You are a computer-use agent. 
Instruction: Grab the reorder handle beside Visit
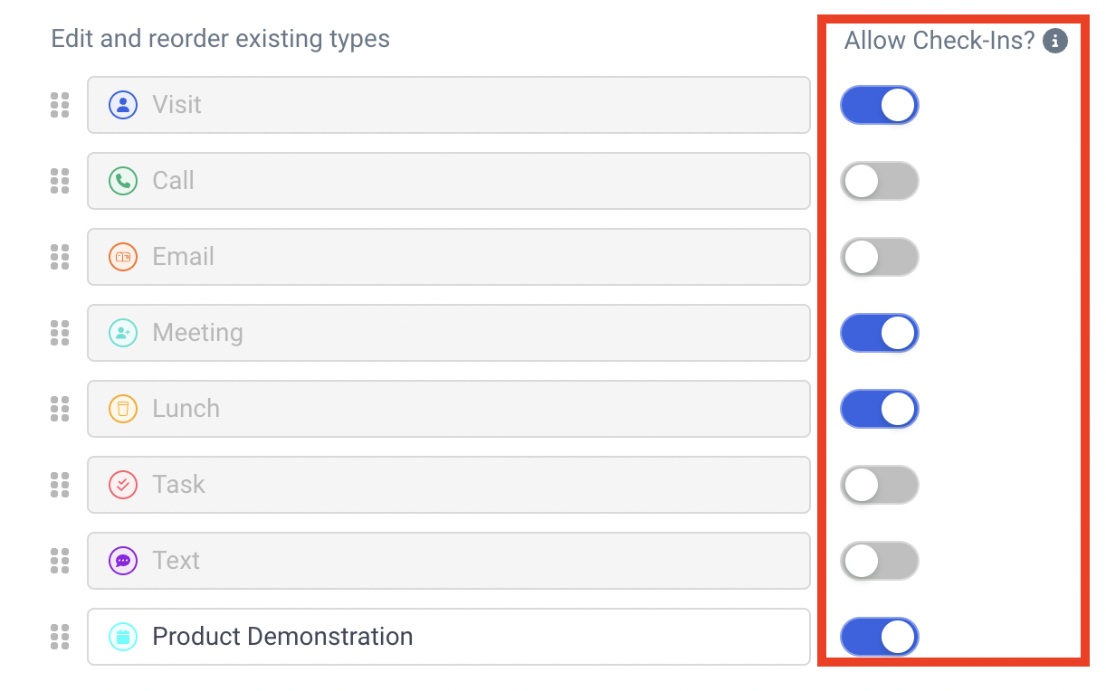pos(60,105)
